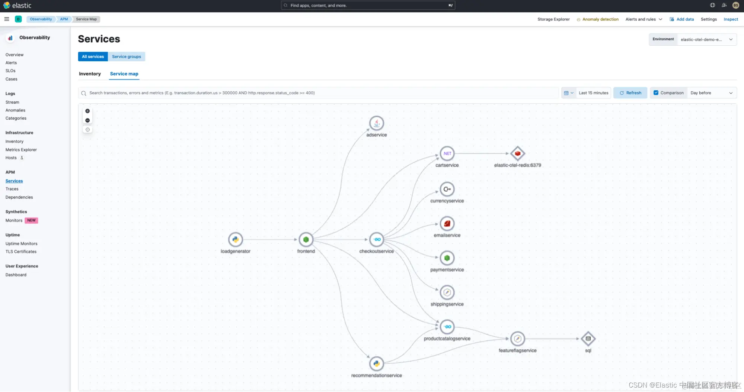Open the hamburger navigation menu
This screenshot has height=392, width=744.
coord(7,19)
